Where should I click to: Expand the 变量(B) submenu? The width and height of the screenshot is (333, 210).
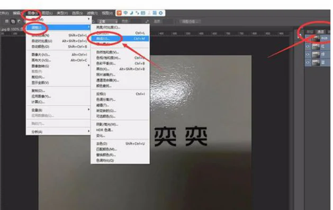[59, 110]
